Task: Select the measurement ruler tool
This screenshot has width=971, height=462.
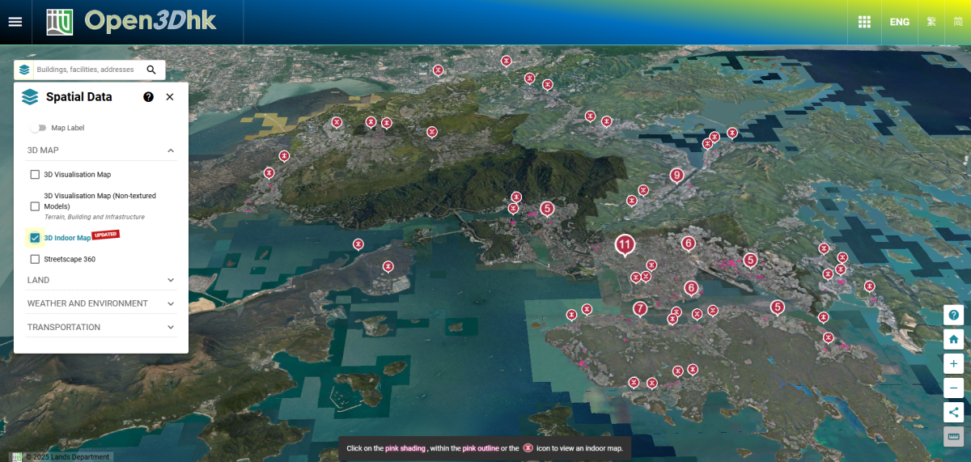Action: coord(954,436)
